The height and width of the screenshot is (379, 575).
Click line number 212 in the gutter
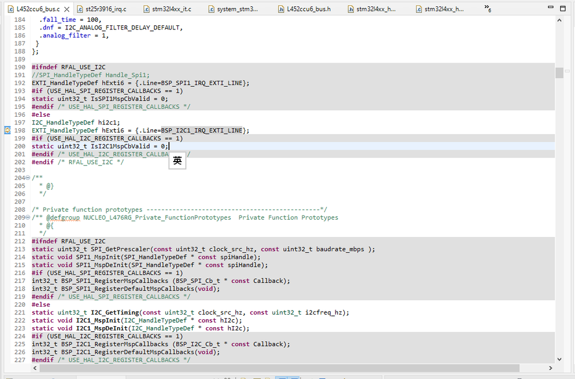pos(20,241)
